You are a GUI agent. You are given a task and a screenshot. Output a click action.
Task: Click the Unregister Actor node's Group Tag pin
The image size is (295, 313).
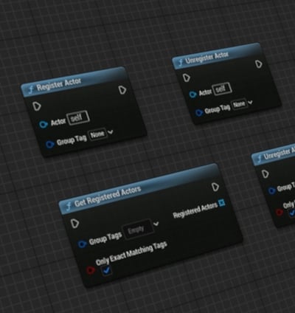click(x=199, y=113)
